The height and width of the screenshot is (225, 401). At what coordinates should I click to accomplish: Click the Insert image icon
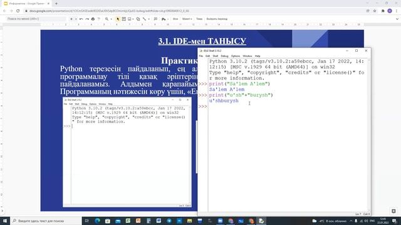click(130, 19)
